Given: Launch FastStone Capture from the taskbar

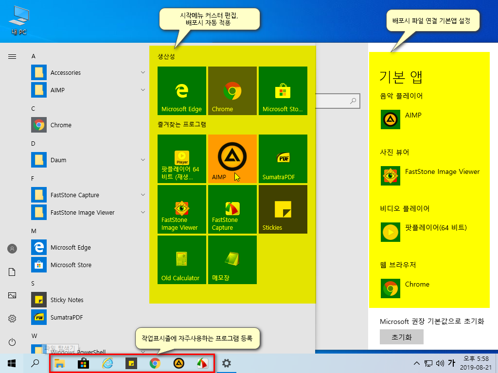Looking at the screenshot, I should click(x=203, y=363).
